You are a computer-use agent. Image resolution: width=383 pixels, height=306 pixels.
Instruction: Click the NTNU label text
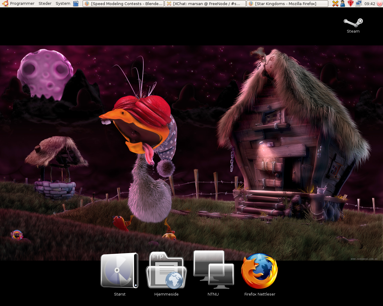coord(213,294)
